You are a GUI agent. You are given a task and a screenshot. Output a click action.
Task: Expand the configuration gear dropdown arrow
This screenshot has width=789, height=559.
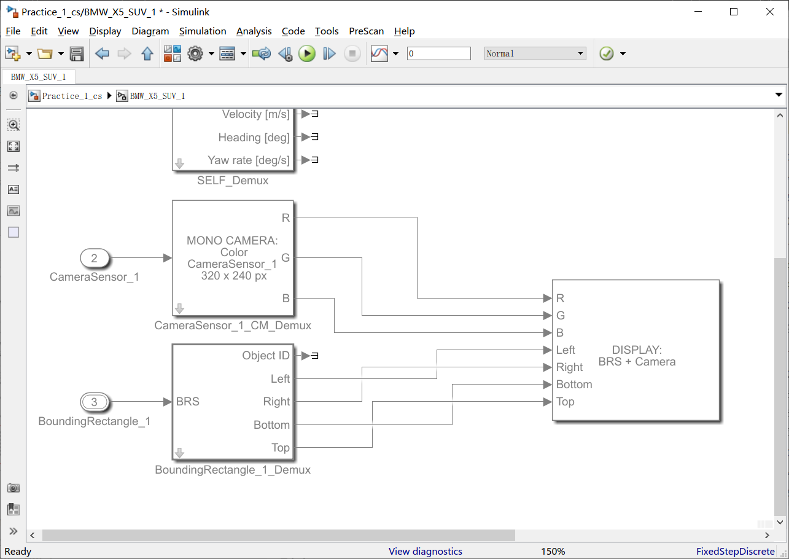pos(211,54)
